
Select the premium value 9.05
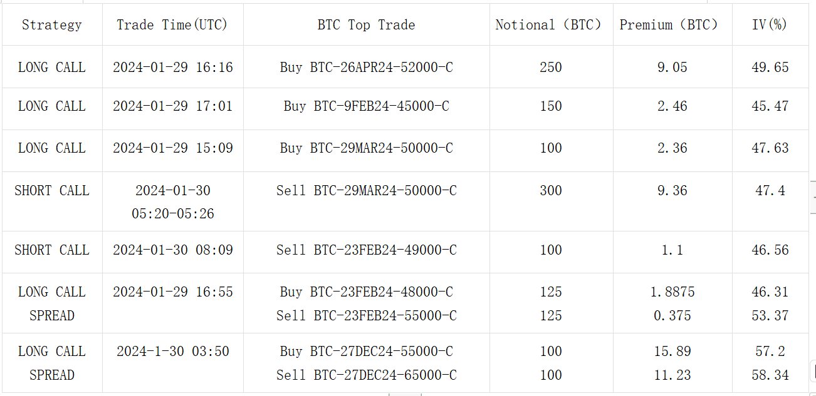[672, 68]
